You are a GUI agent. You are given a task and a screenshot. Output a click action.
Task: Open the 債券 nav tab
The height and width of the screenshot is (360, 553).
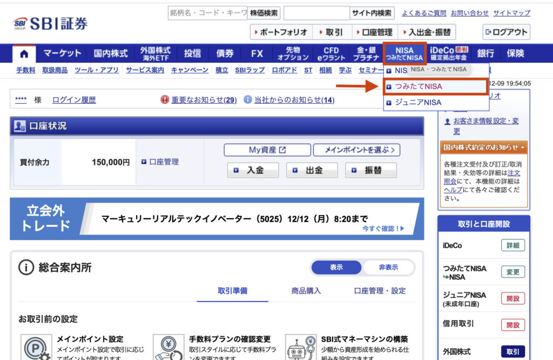pyautogui.click(x=225, y=54)
